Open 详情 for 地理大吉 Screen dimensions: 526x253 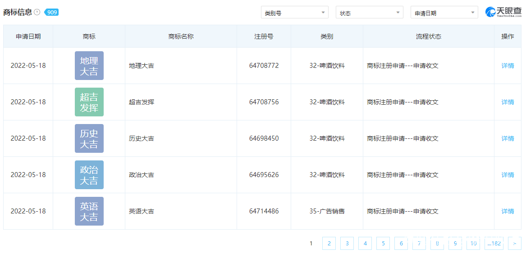(508, 66)
